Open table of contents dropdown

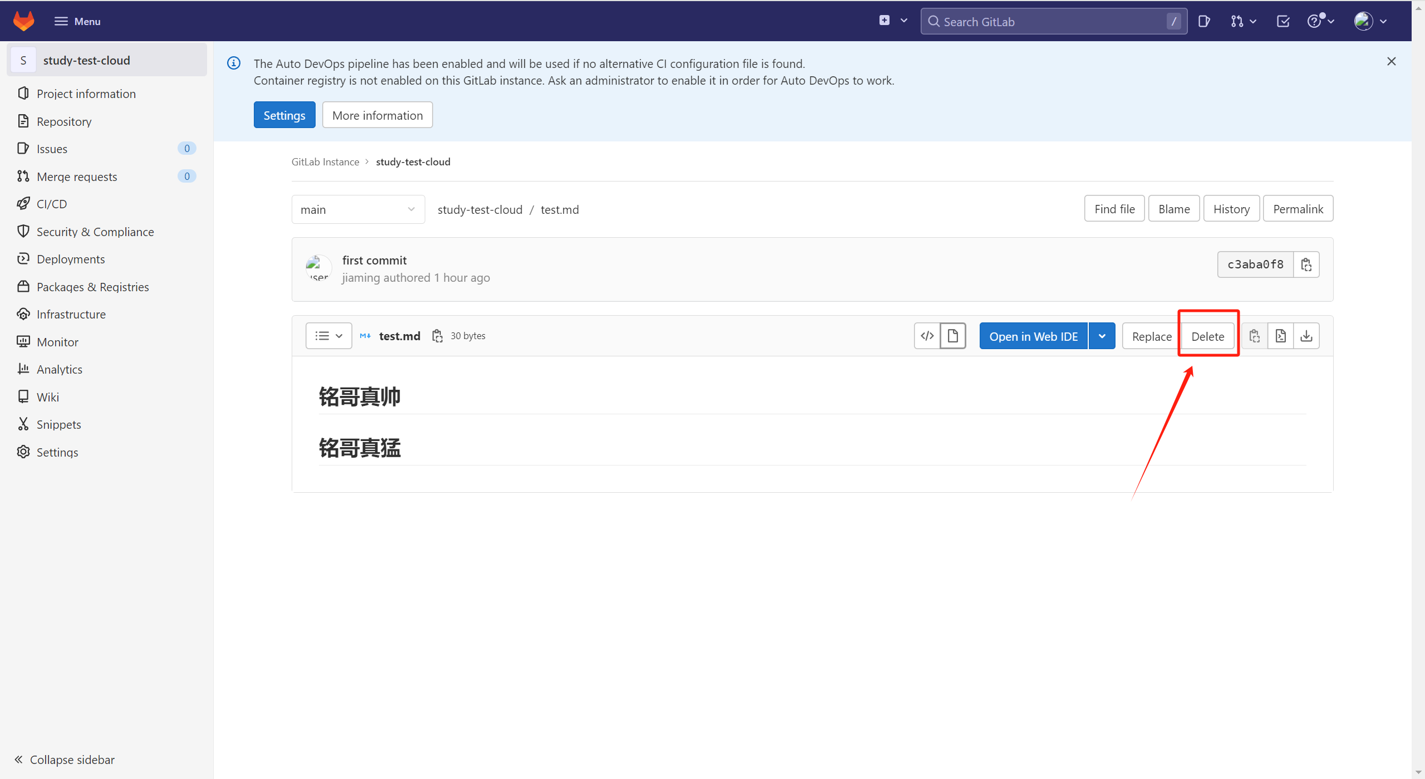point(328,336)
